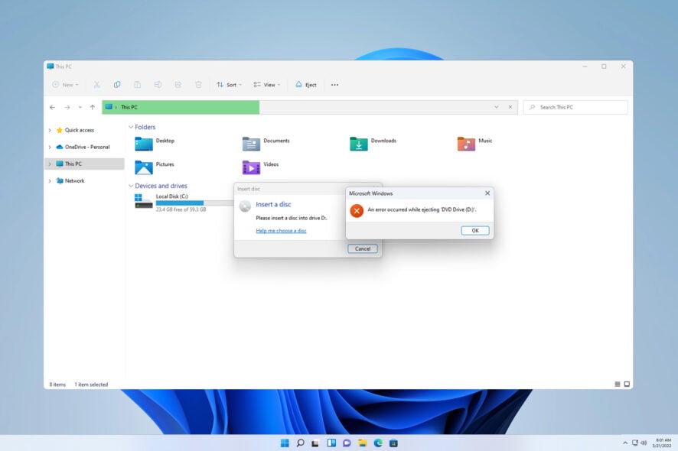The image size is (678, 451).
Task: Select the Desktop folder icon
Action: coord(144,144)
